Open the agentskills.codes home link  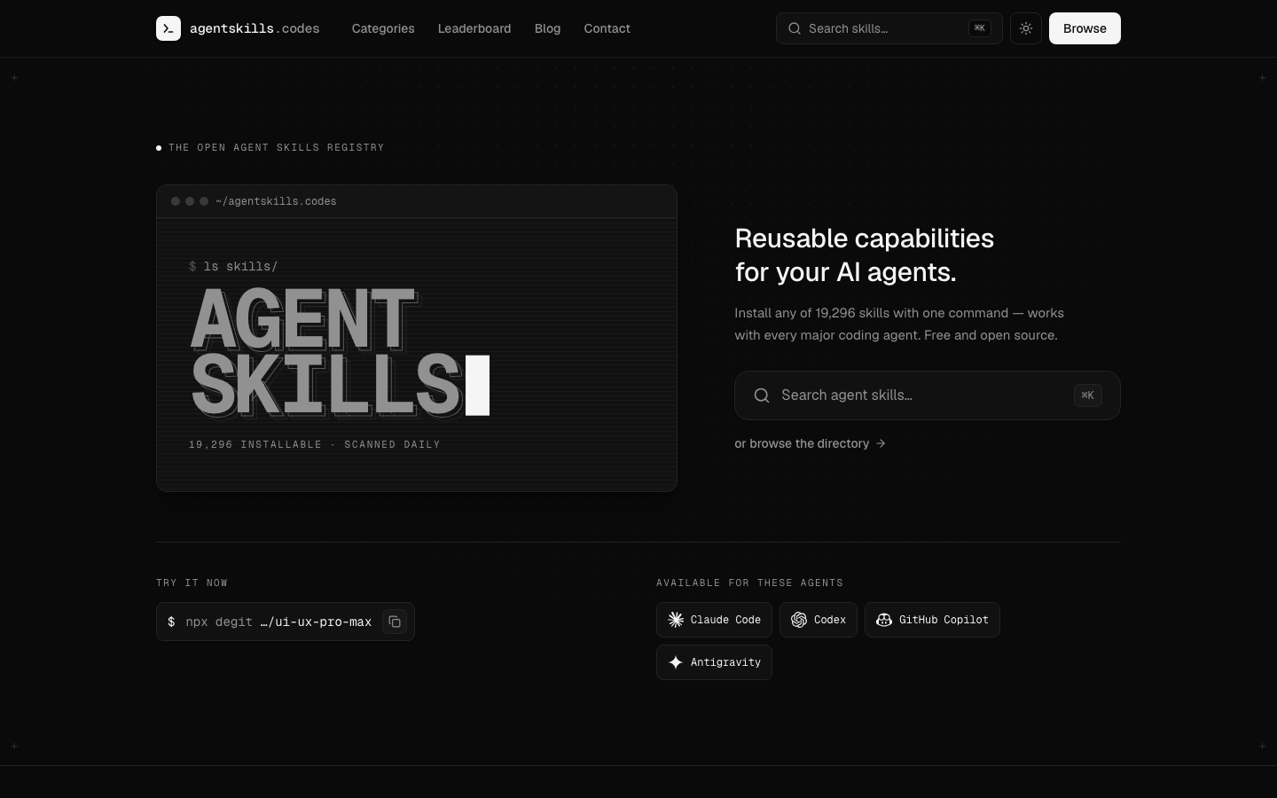(x=238, y=28)
